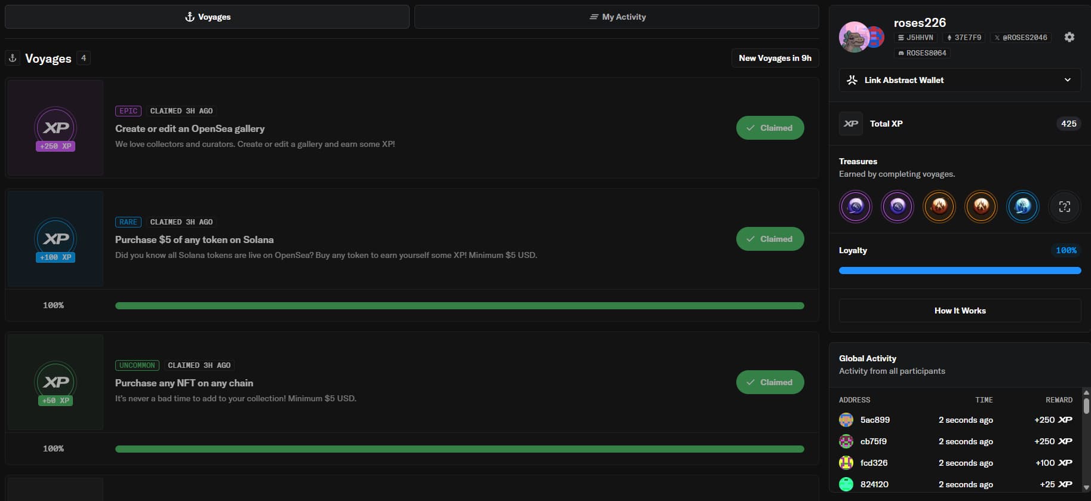The image size is (1091, 501).
Task: Click the +250 XP epic voyage thumbnail
Action: coord(56,128)
